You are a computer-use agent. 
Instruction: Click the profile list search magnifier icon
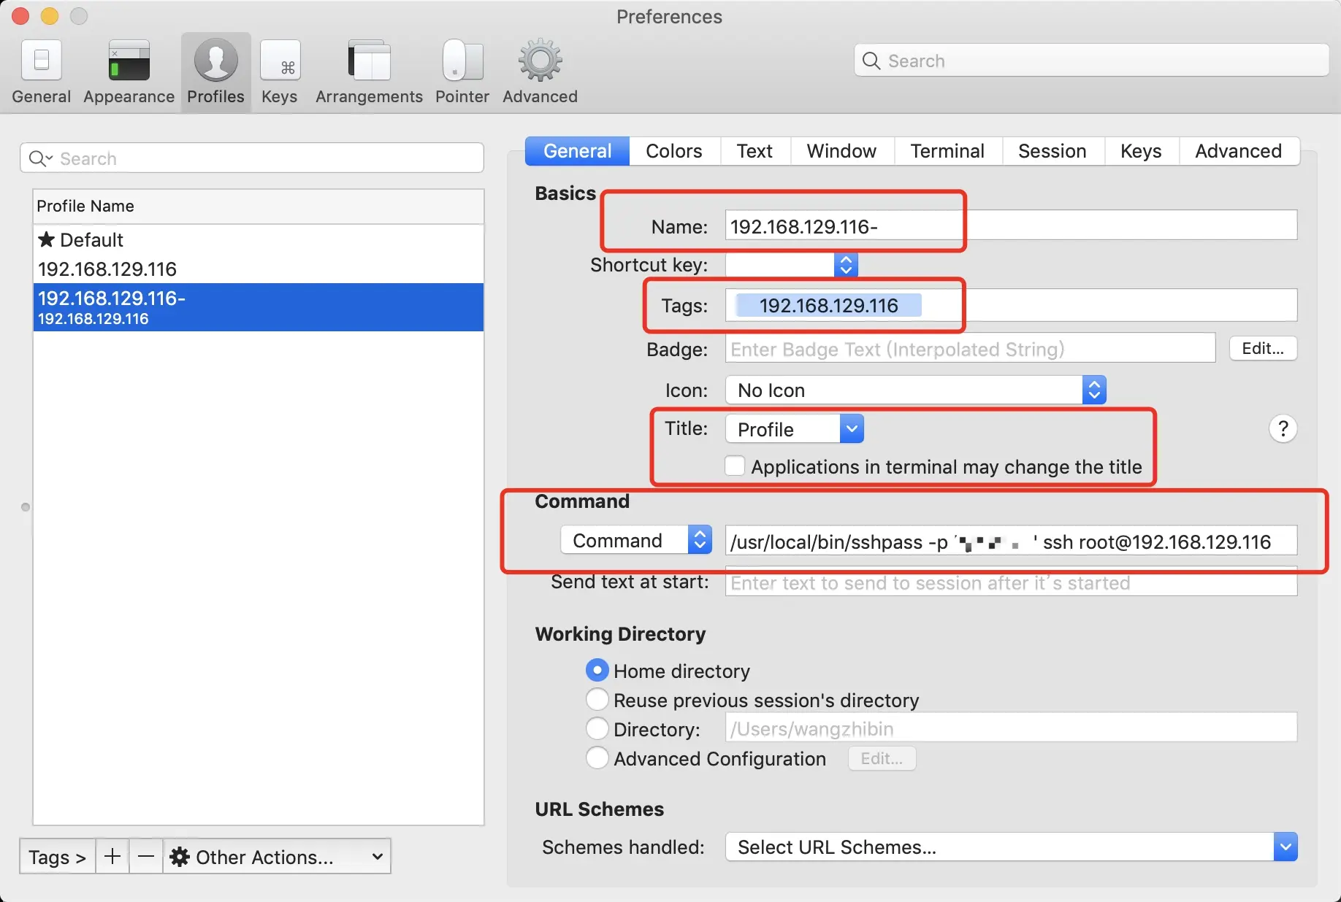pos(39,158)
